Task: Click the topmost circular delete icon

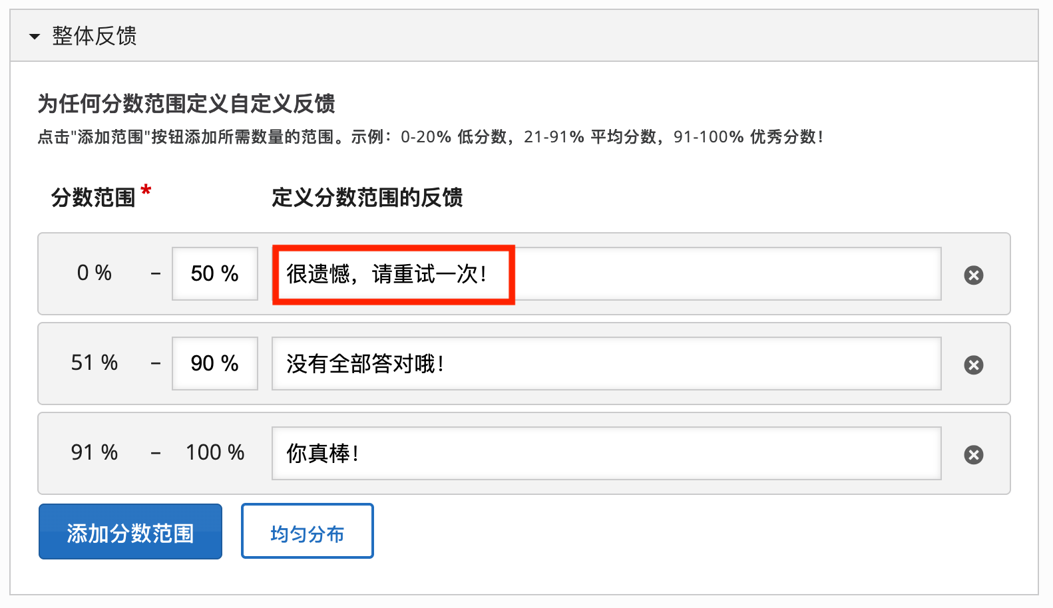Action: [x=974, y=275]
